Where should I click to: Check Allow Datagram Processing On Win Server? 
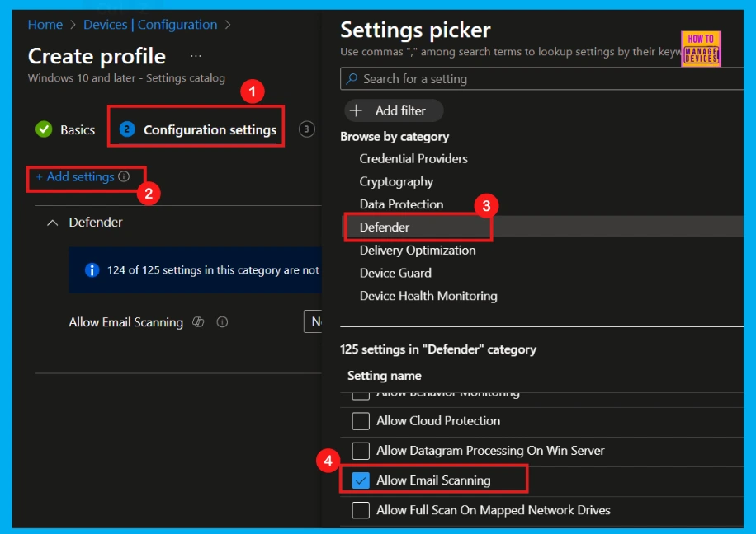[x=361, y=451]
